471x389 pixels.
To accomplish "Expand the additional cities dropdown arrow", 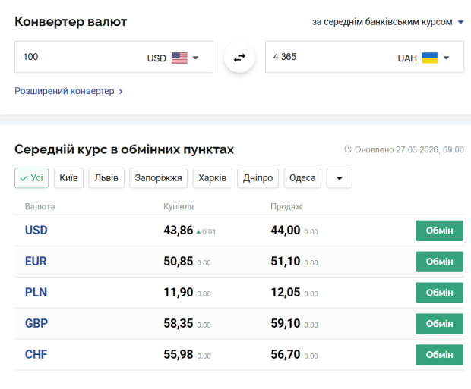I will coord(339,178).
